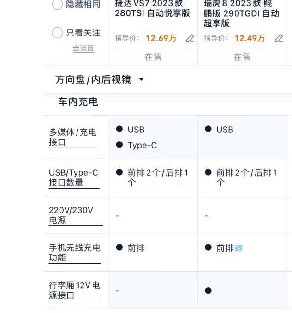Click 瑞虎8's 行李厢12V电源接口 dot indicator
This screenshot has width=292, height=313.
(208, 290)
